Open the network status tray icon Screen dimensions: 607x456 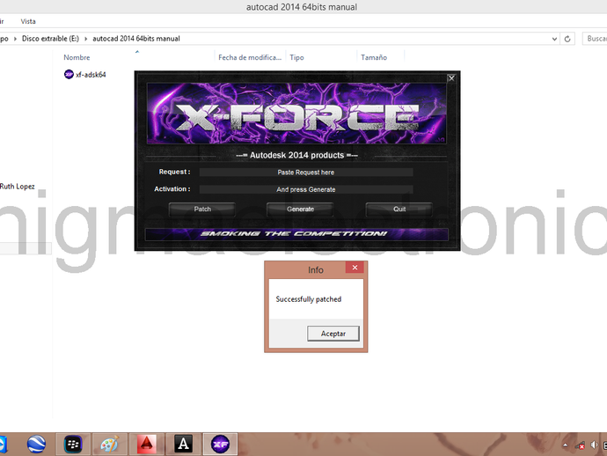(x=580, y=445)
